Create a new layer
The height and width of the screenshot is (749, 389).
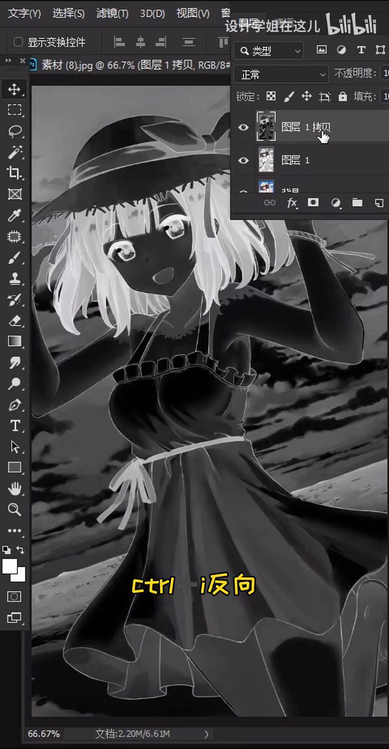(379, 203)
